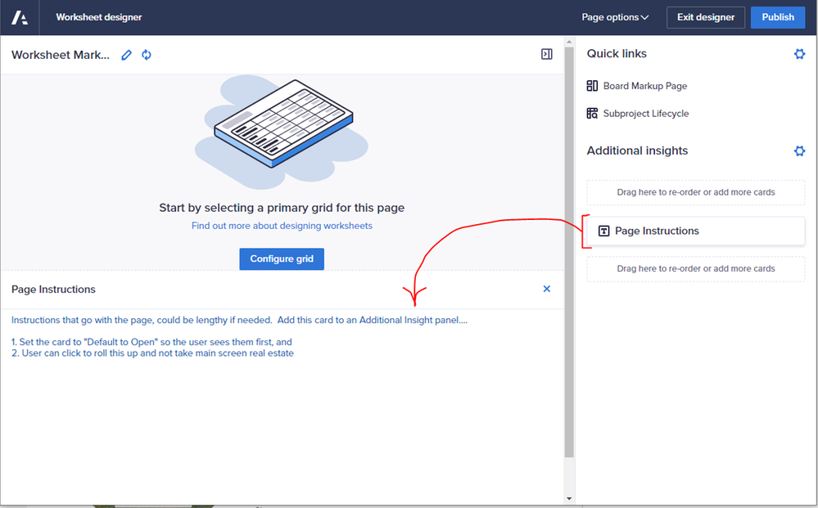Click the 'Worksheet Mark...' page title
The width and height of the screenshot is (818, 508).
coord(61,55)
